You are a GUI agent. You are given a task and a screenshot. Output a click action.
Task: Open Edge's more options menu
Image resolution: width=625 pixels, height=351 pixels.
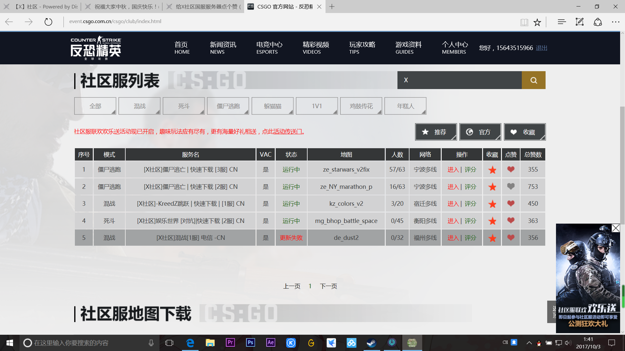point(616,22)
